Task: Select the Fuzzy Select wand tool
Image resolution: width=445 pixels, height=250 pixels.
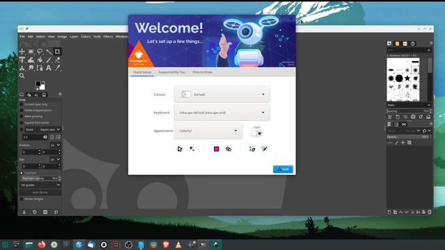Action: 49,51
